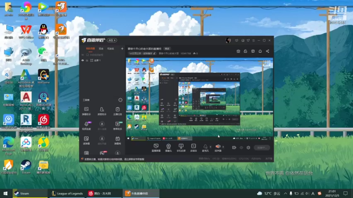Add a new scene with plus button
Image resolution: width=353 pixels, height=198 pixels.
point(122,48)
